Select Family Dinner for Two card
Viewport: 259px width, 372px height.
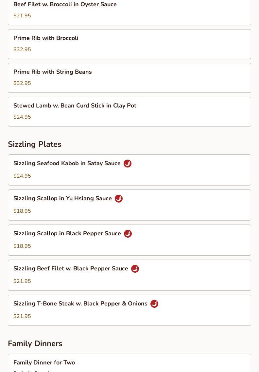pyautogui.click(x=44, y=362)
